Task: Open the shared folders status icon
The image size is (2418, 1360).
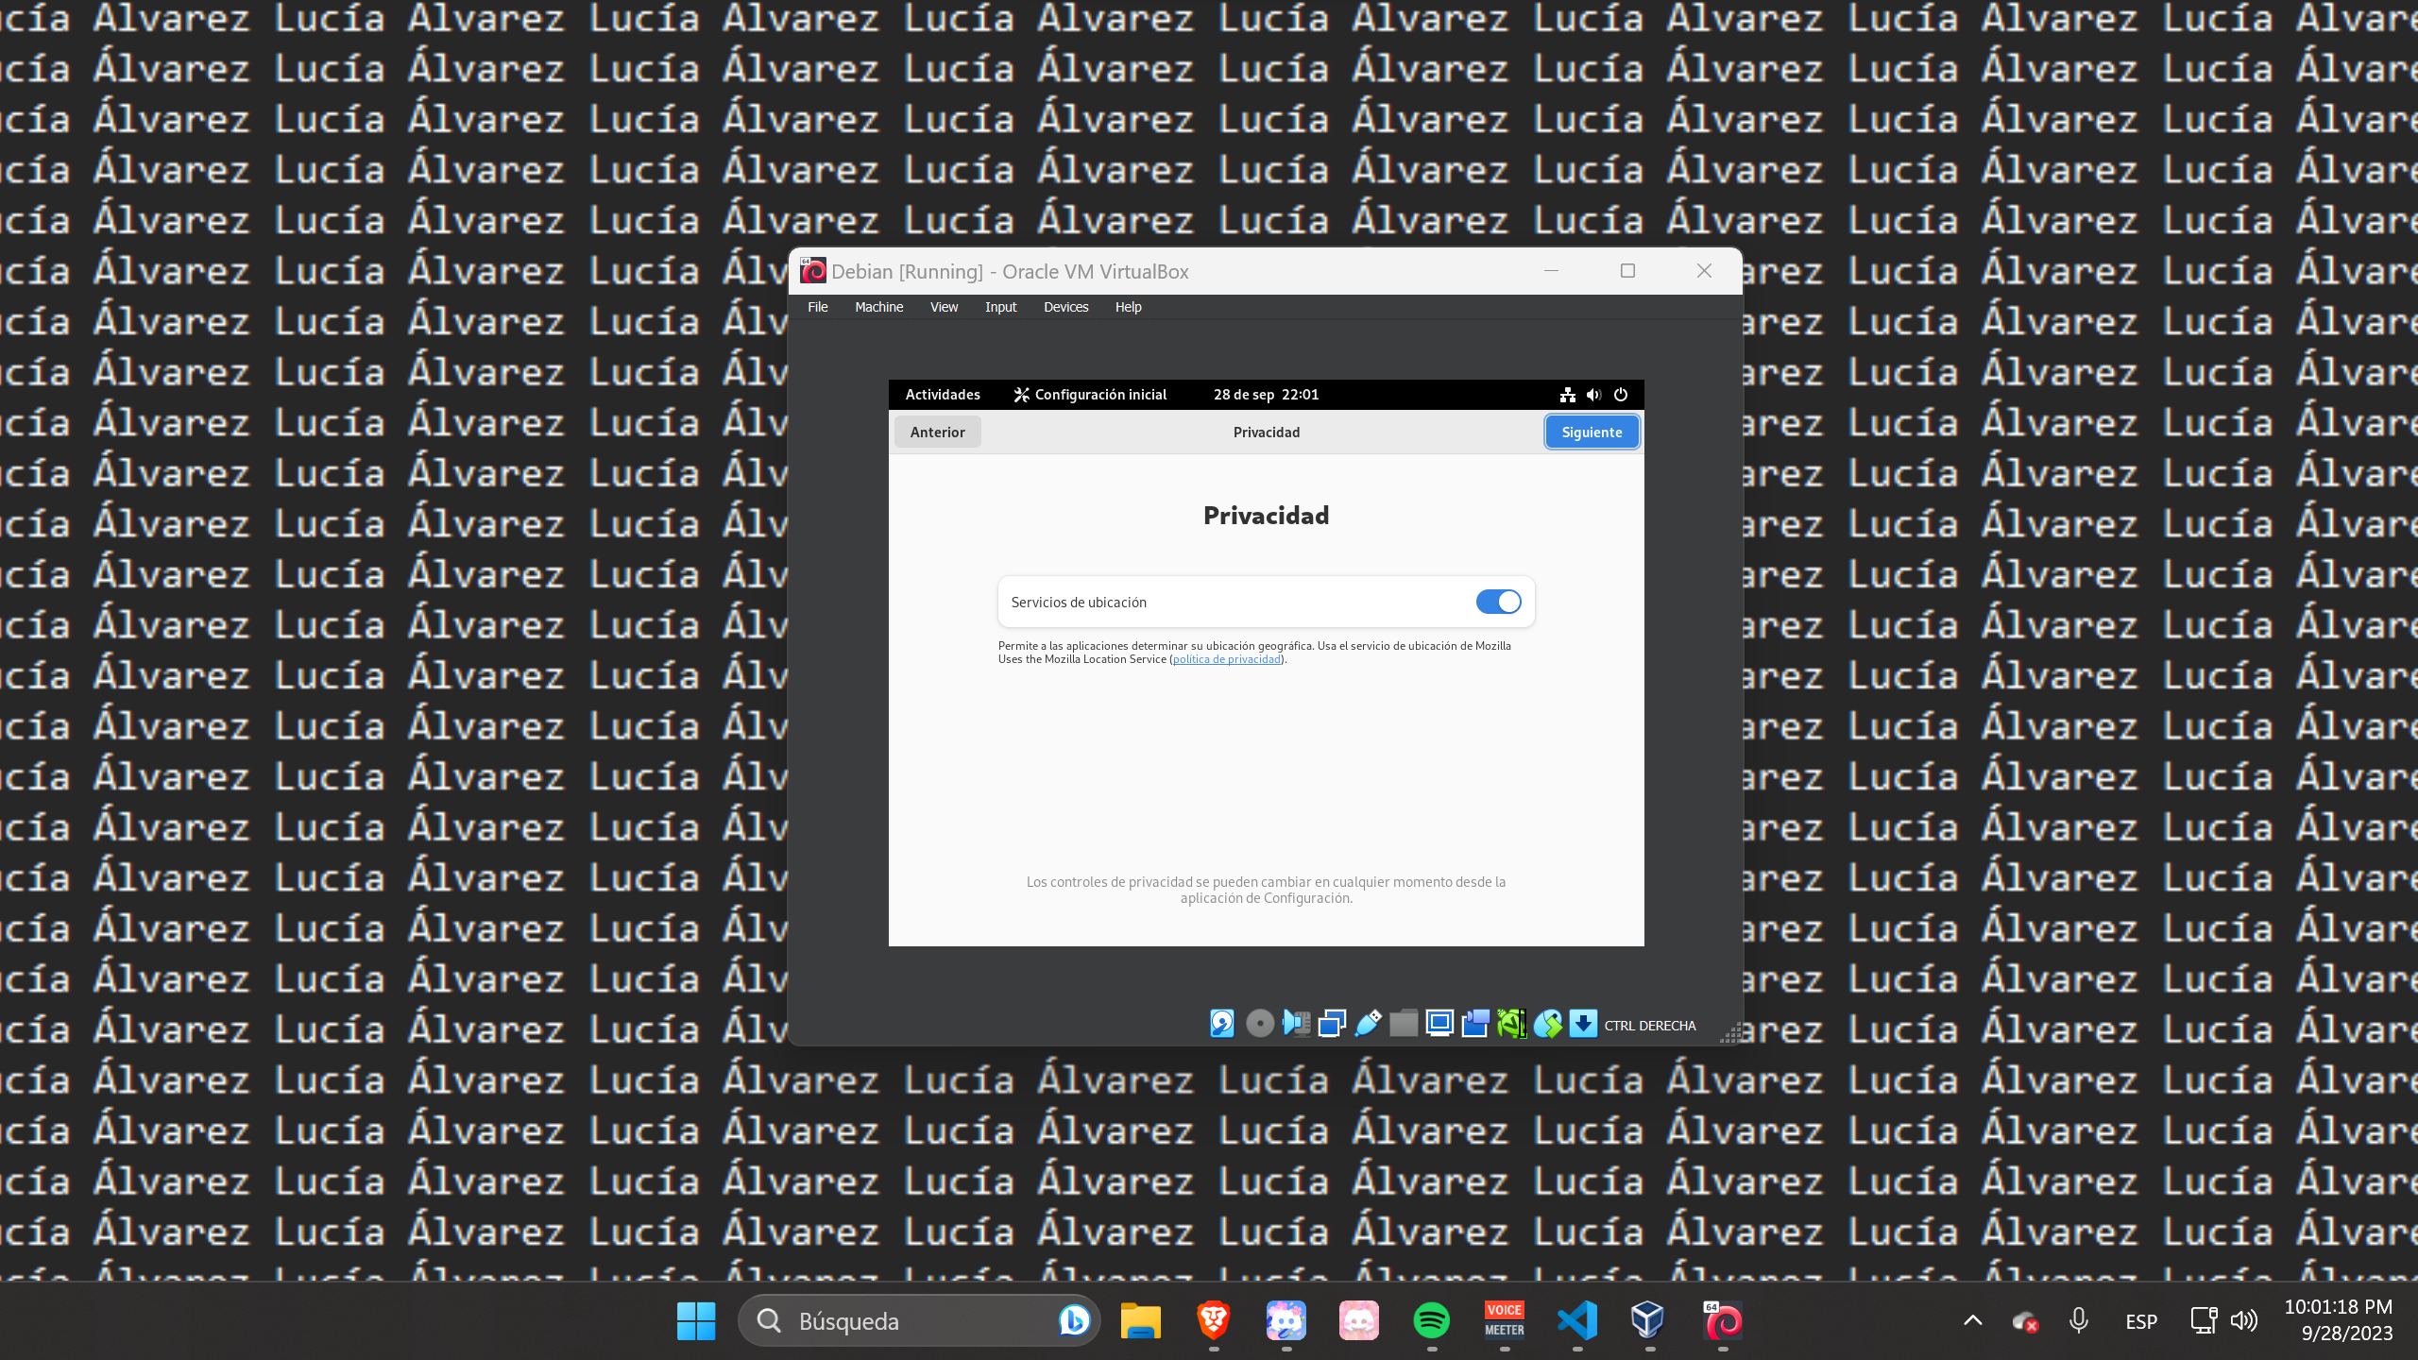Action: 1404,1024
